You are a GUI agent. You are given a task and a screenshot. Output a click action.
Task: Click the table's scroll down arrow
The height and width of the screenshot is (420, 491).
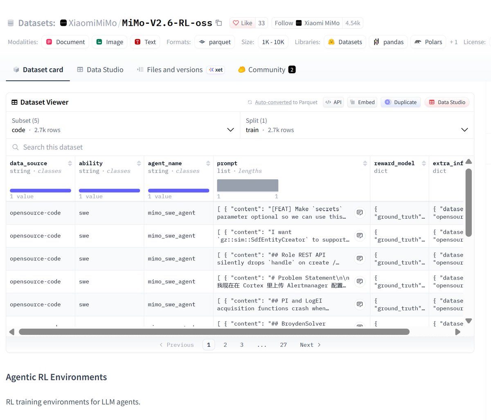point(469,321)
